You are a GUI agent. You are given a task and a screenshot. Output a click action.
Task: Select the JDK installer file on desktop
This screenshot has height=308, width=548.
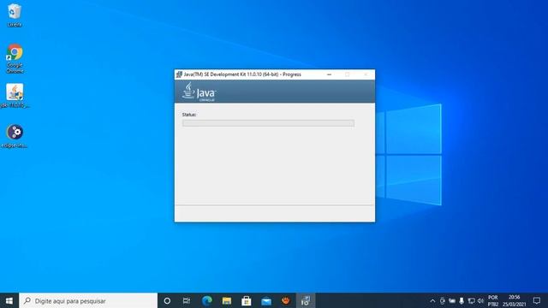(x=15, y=95)
